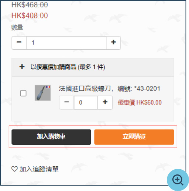
Task: Open the blue magnifier zoom icon
Action: pos(178,180)
